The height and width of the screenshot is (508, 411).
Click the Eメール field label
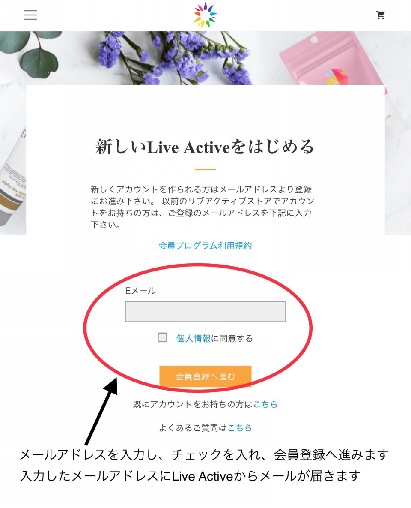coord(140,291)
